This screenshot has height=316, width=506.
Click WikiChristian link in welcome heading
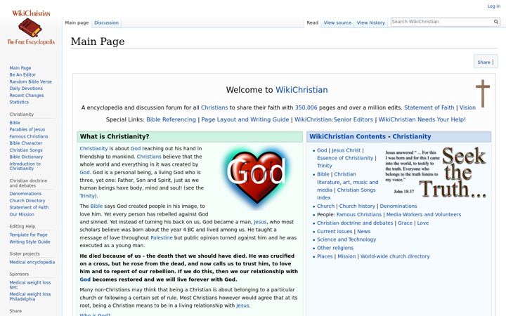pyautogui.click(x=301, y=90)
